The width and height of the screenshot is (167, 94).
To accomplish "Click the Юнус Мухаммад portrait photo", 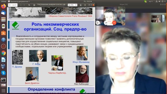I will tap(82, 53).
